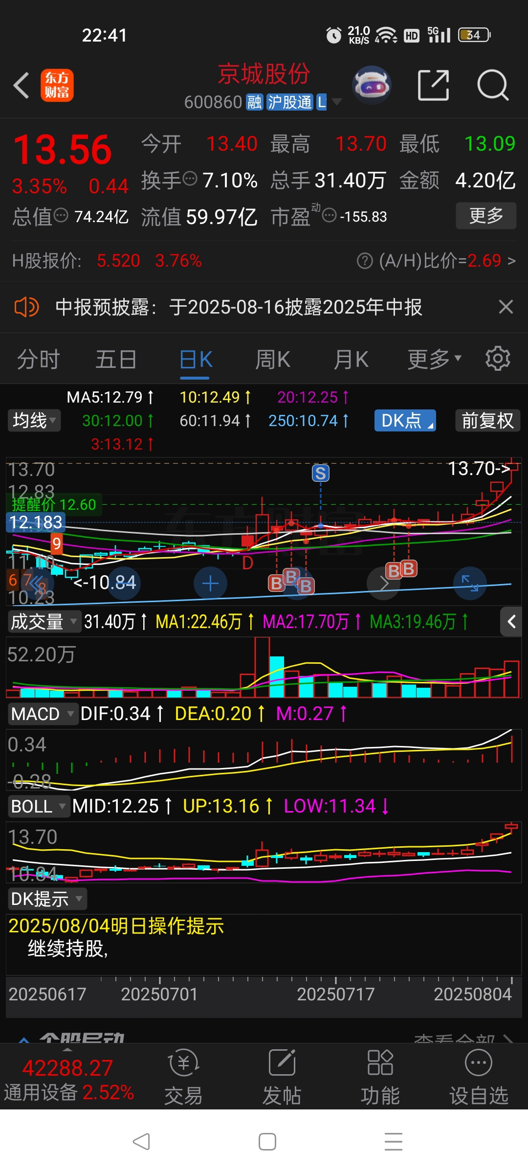Tap the A/H ratio help icon
The height and width of the screenshot is (1174, 528).
click(365, 261)
